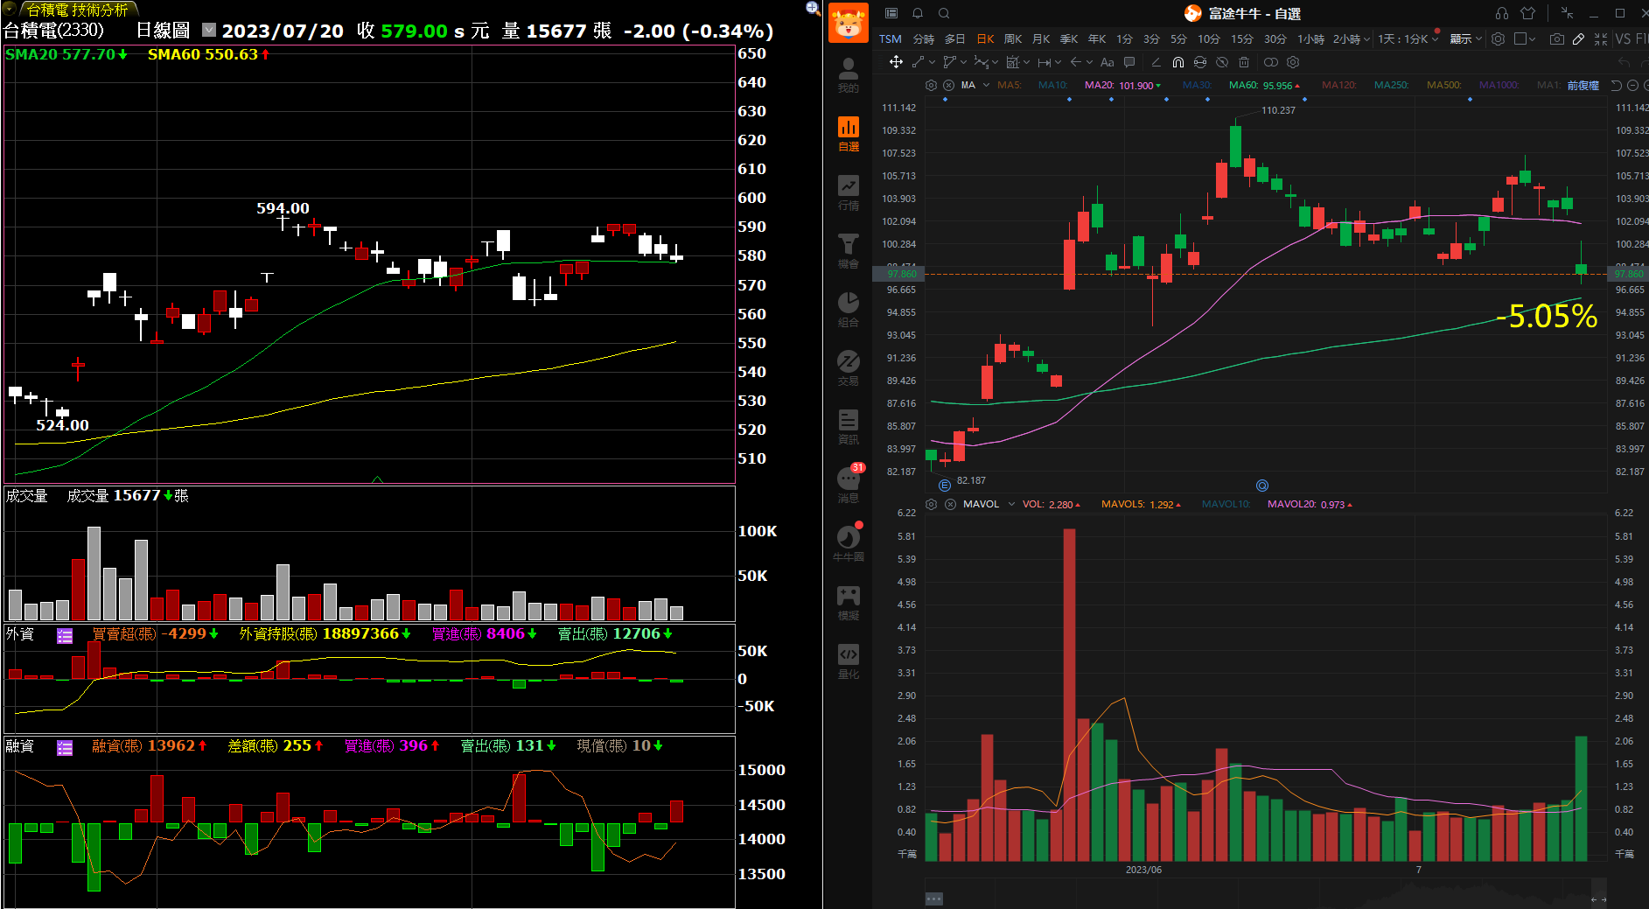Toggle hide drawings eye icon
Image resolution: width=1649 pixels, height=909 pixels.
pos(1222,62)
